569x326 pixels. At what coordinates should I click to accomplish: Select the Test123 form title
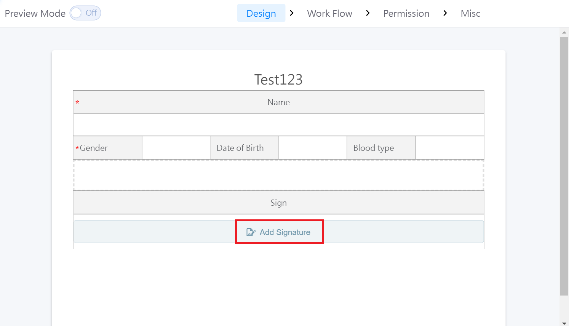coord(278,80)
